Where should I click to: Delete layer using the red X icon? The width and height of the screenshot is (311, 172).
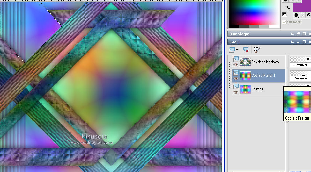(246, 50)
